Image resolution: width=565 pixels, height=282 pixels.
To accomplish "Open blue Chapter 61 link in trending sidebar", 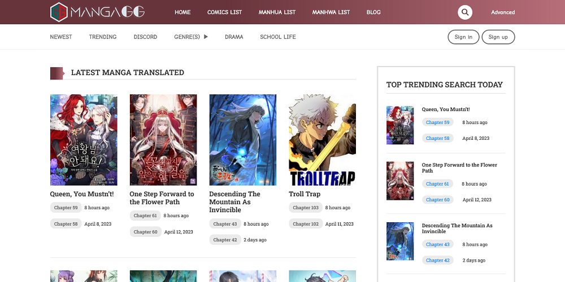I will click(x=437, y=184).
